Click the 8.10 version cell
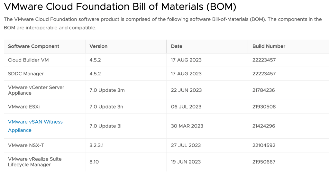 coord(94,162)
